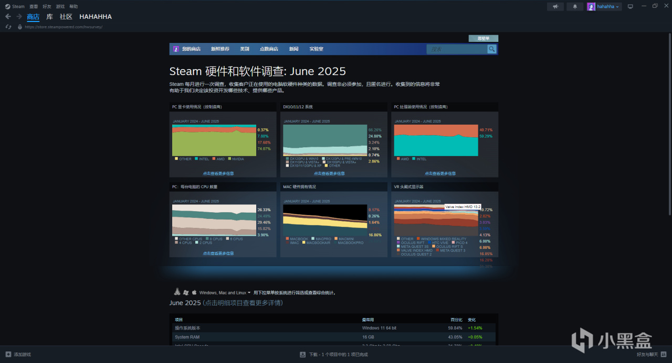Click the store URL address text
This screenshot has width=672, height=363.
point(64,27)
